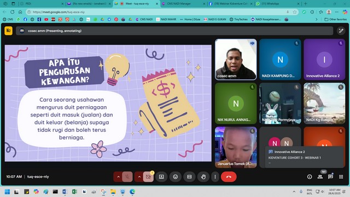Toggle the muted microphone button

127,177
